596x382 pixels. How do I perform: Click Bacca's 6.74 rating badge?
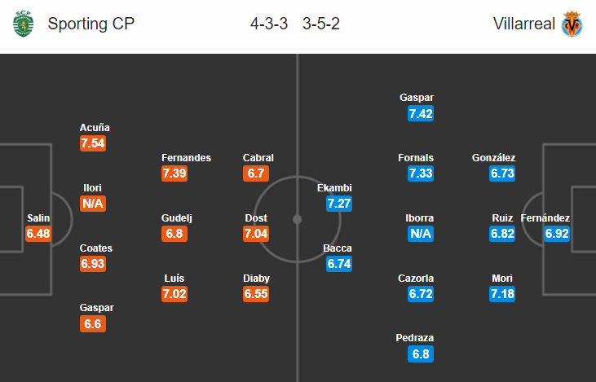click(x=339, y=264)
